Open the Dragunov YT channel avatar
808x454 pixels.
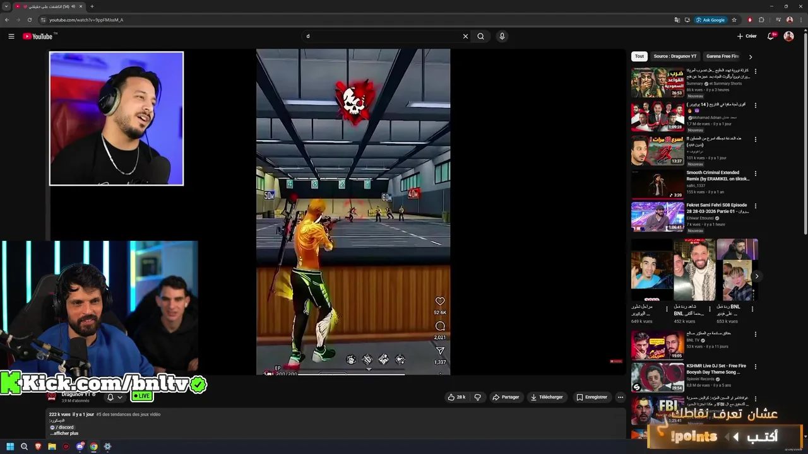coord(52,397)
